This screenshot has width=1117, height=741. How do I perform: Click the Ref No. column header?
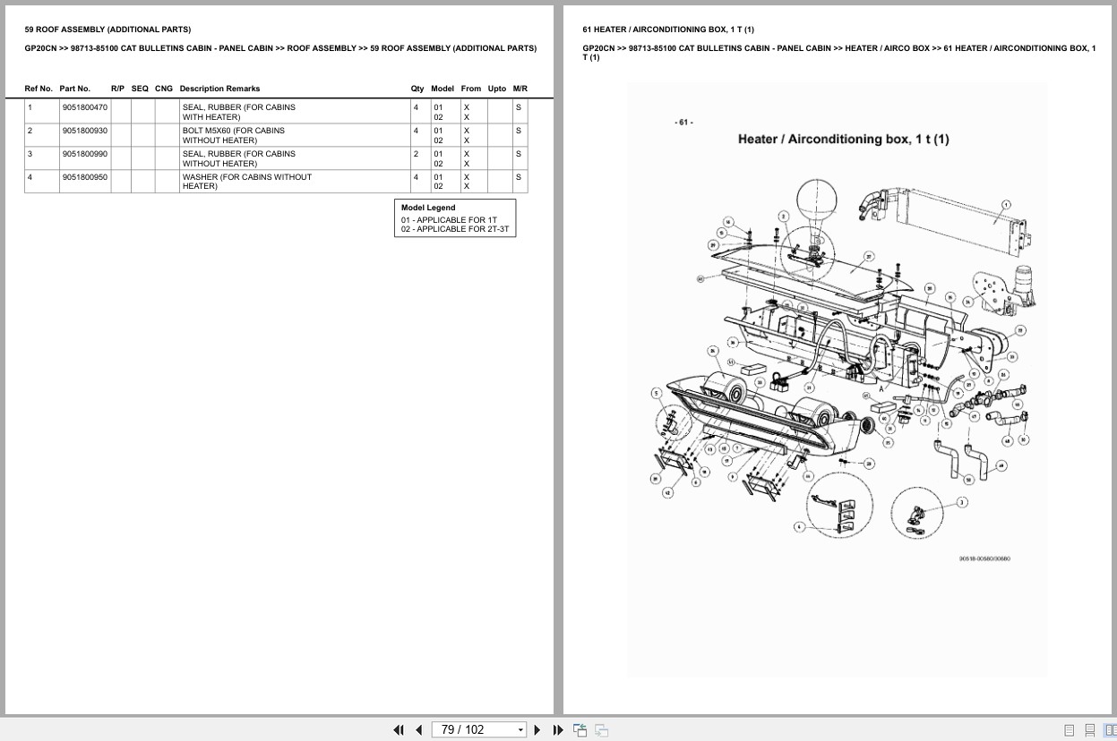pyautogui.click(x=39, y=89)
